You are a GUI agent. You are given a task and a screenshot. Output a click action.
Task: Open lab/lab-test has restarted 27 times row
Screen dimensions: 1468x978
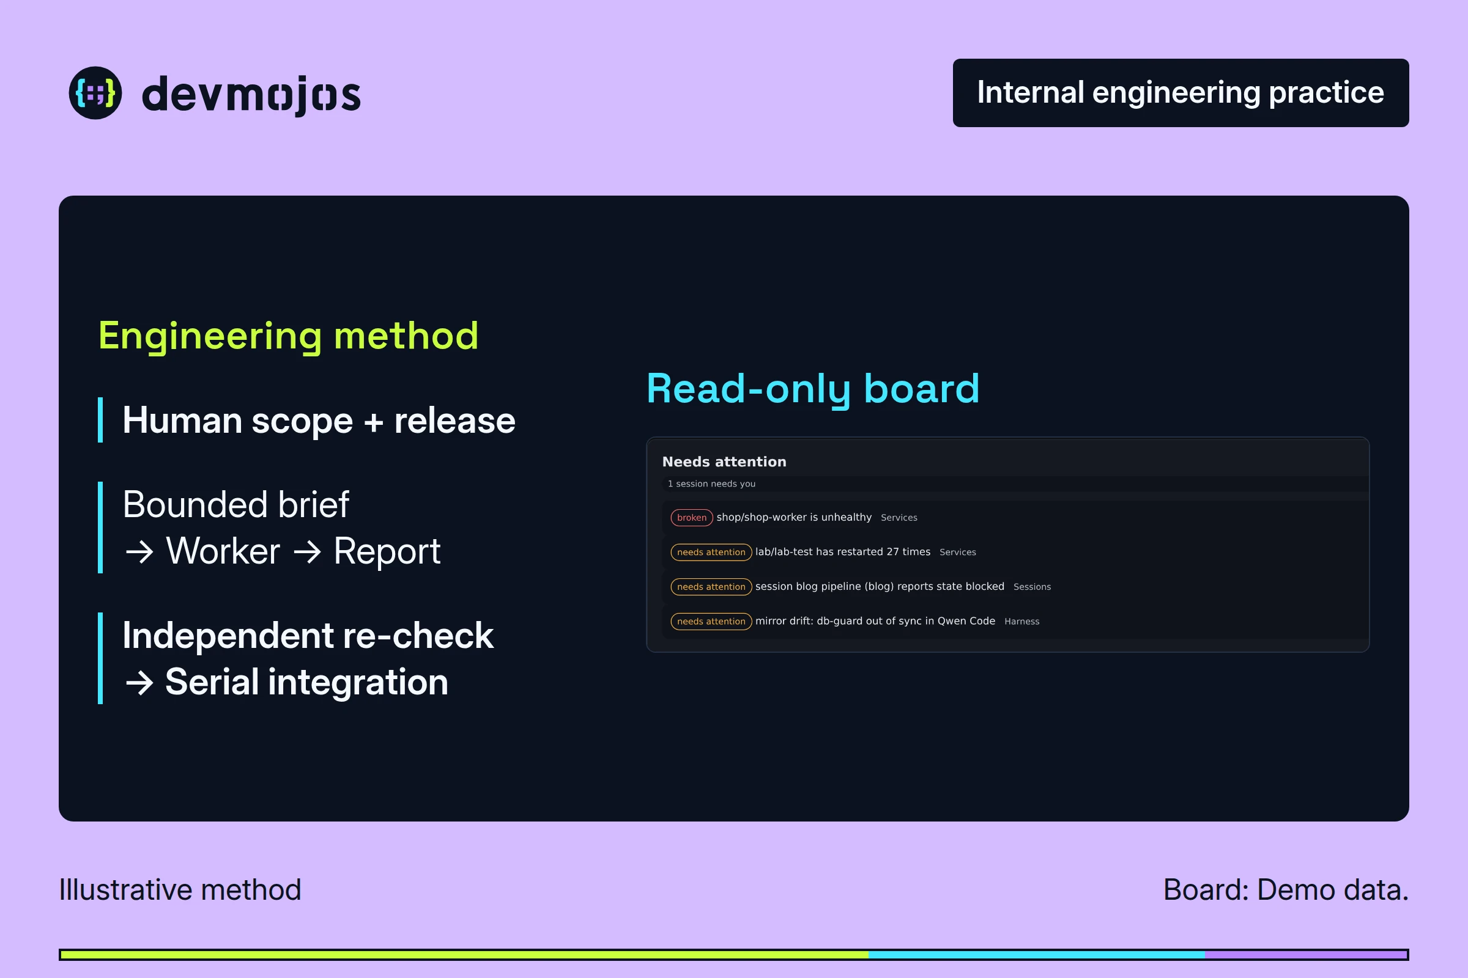pos(1015,552)
